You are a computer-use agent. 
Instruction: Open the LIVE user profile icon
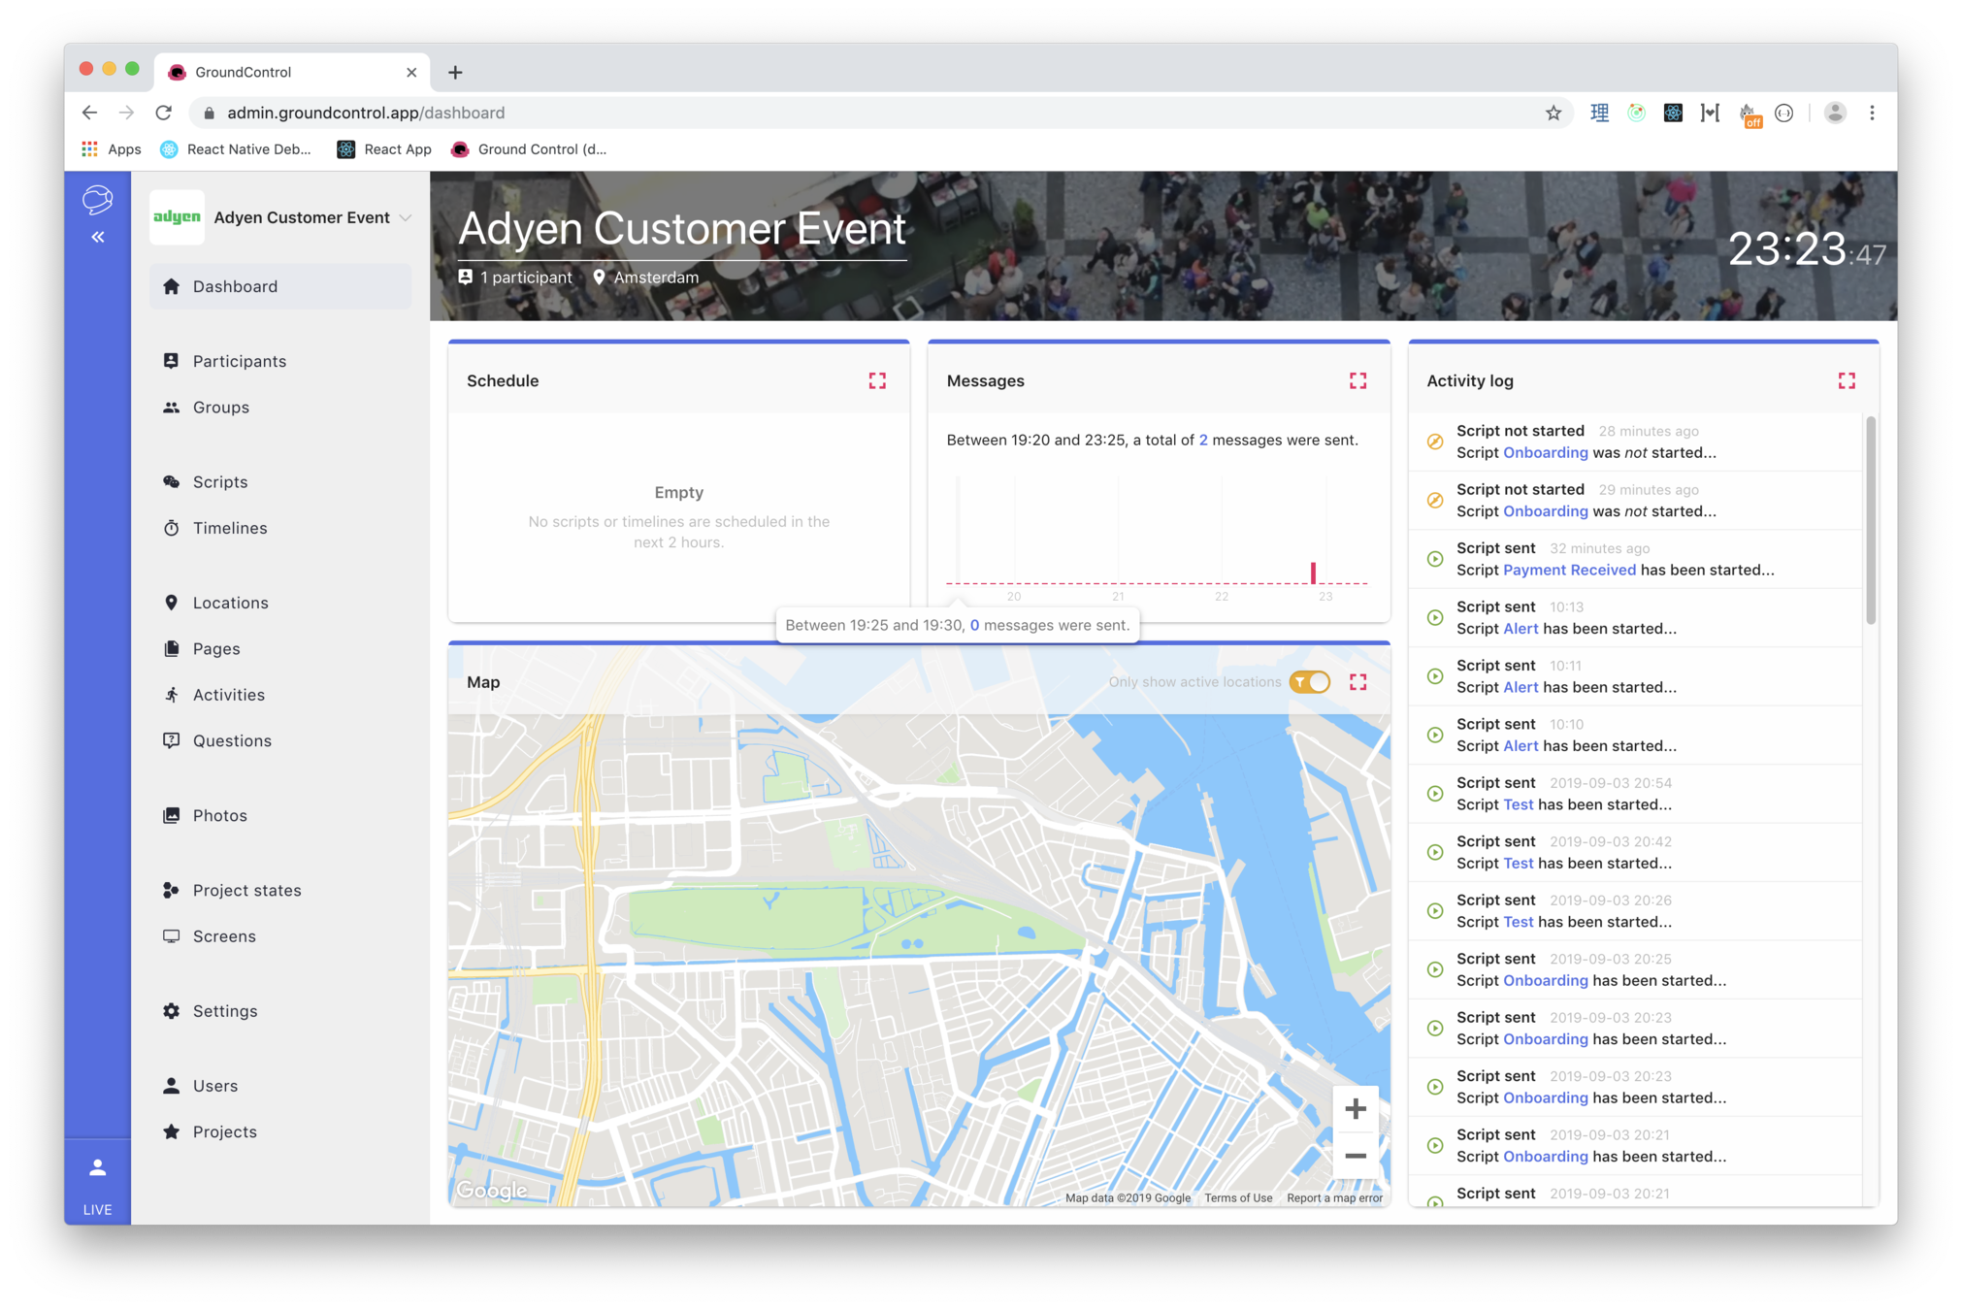pos(97,1167)
